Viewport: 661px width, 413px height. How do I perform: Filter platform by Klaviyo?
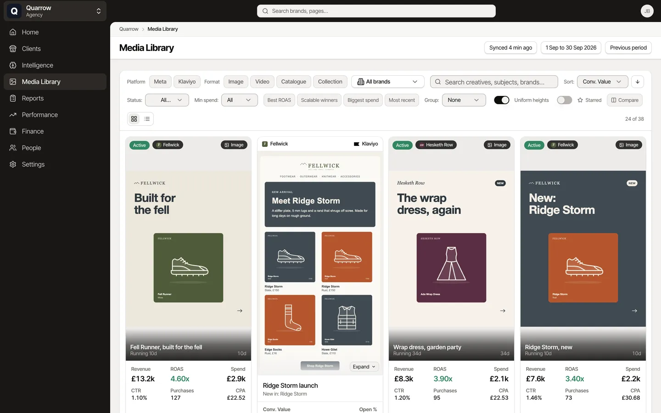(187, 82)
